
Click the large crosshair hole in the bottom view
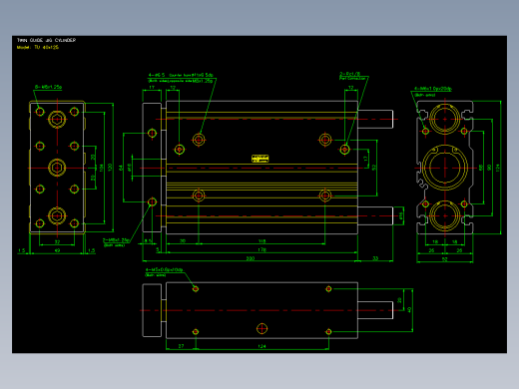[x=261, y=328]
